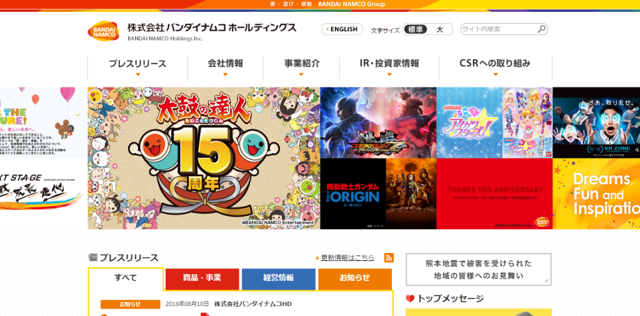Expand the IR・投資家情報 navigation menu
The height and width of the screenshot is (316, 640).
[389, 67]
